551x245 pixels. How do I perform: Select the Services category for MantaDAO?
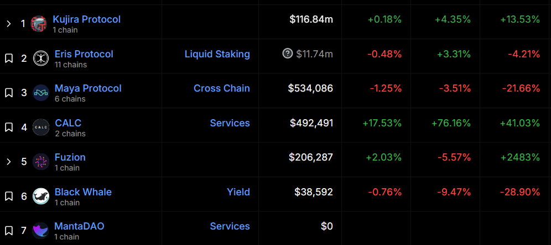point(230,226)
